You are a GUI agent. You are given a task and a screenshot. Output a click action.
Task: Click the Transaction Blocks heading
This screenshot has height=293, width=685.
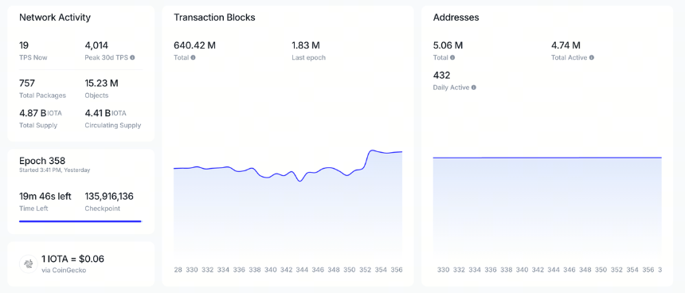(x=214, y=18)
